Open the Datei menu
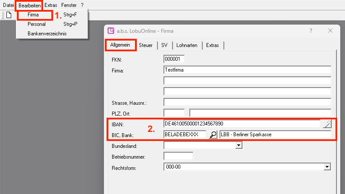This screenshot has width=345, height=194. [x=9, y=5]
